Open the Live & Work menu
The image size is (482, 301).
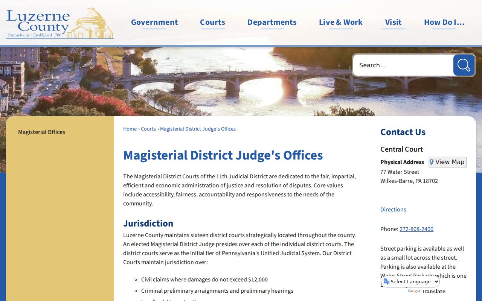340,22
